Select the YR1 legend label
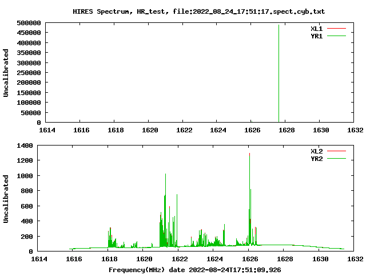The image size is (366, 275). click(316, 36)
